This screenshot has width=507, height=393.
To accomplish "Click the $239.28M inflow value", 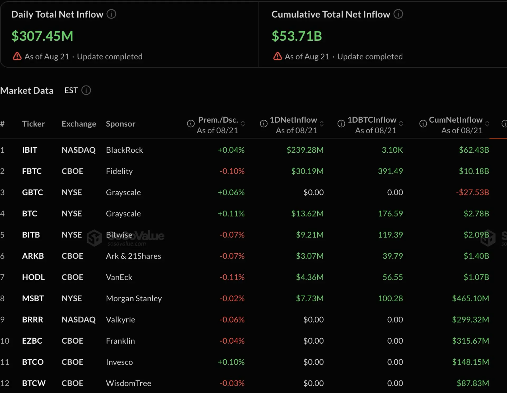I will 305,150.
